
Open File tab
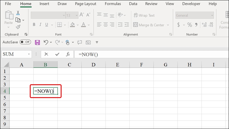8,4
